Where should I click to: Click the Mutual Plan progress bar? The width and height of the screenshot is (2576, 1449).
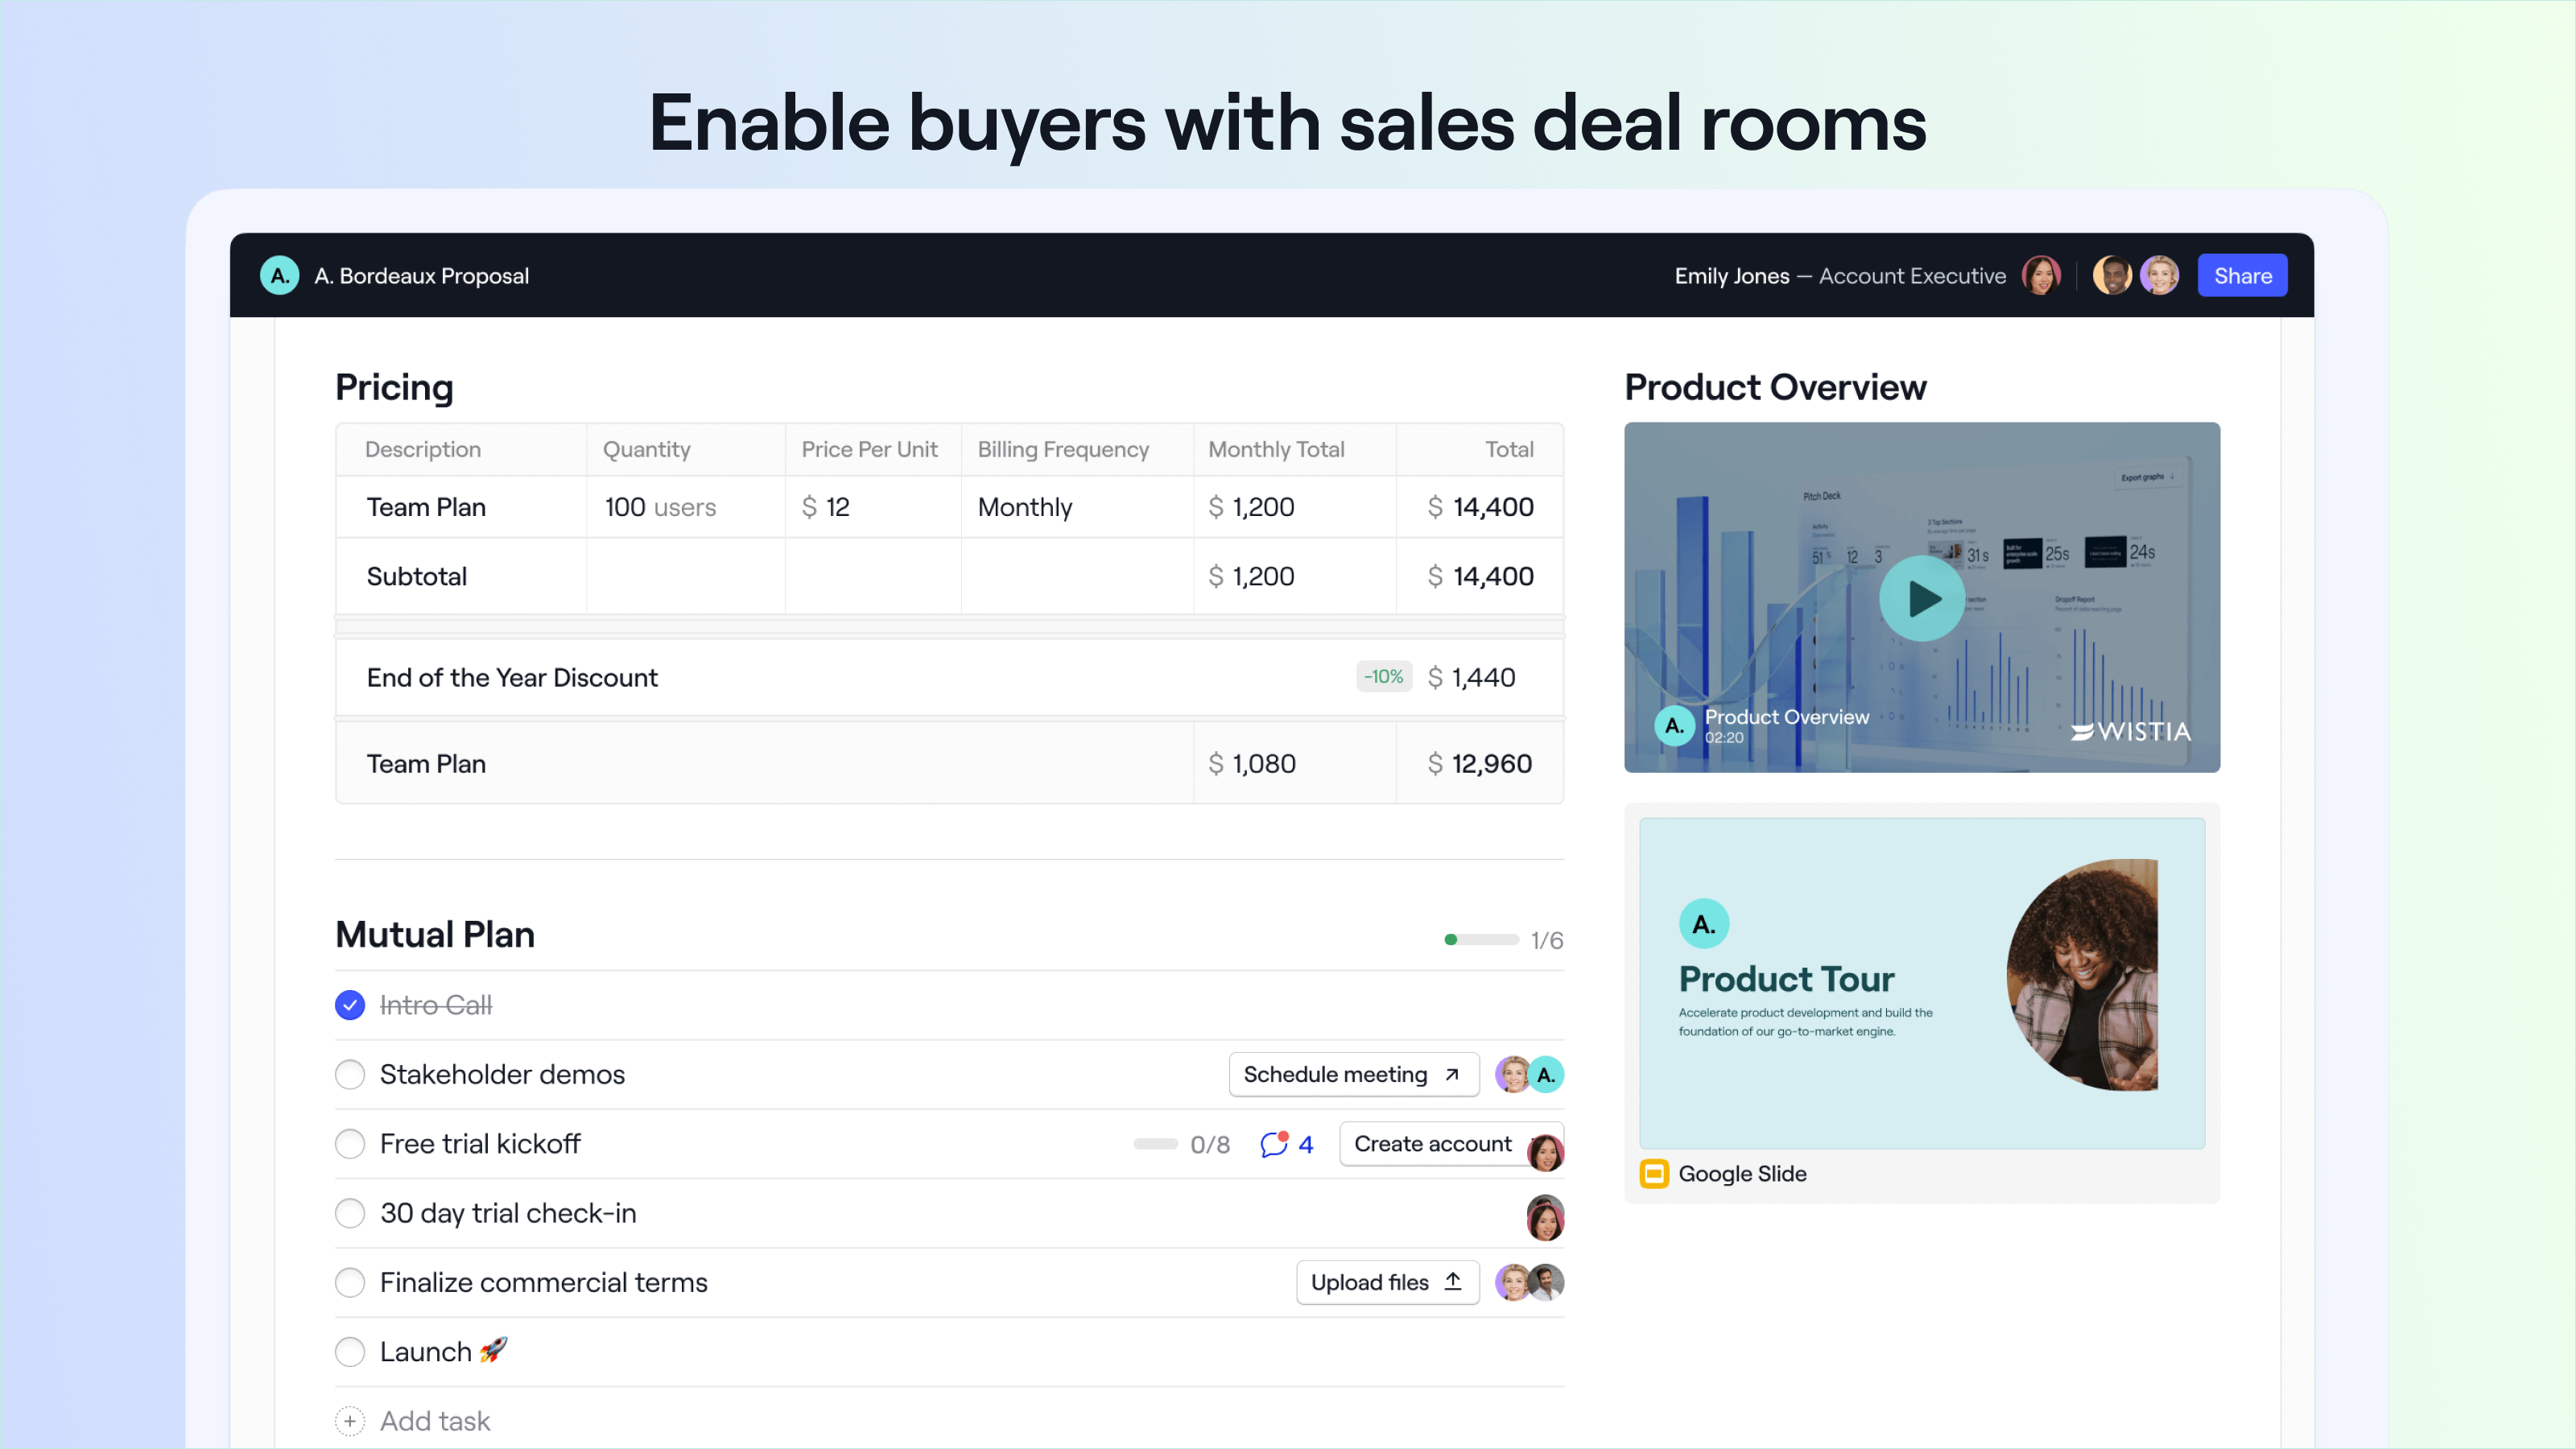tap(1481, 939)
